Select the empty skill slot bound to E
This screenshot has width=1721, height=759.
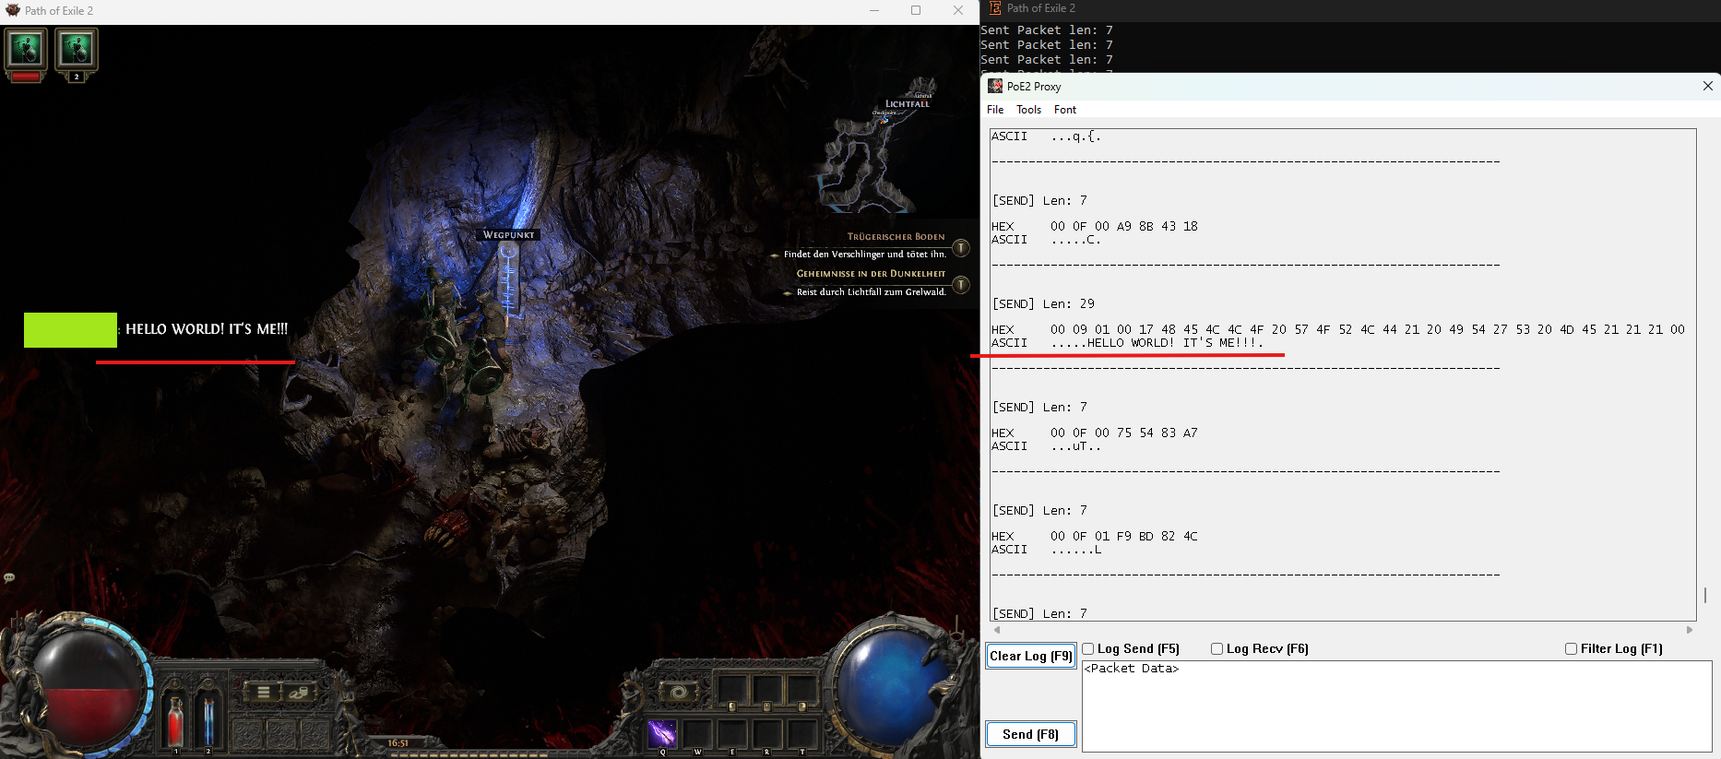(x=732, y=734)
